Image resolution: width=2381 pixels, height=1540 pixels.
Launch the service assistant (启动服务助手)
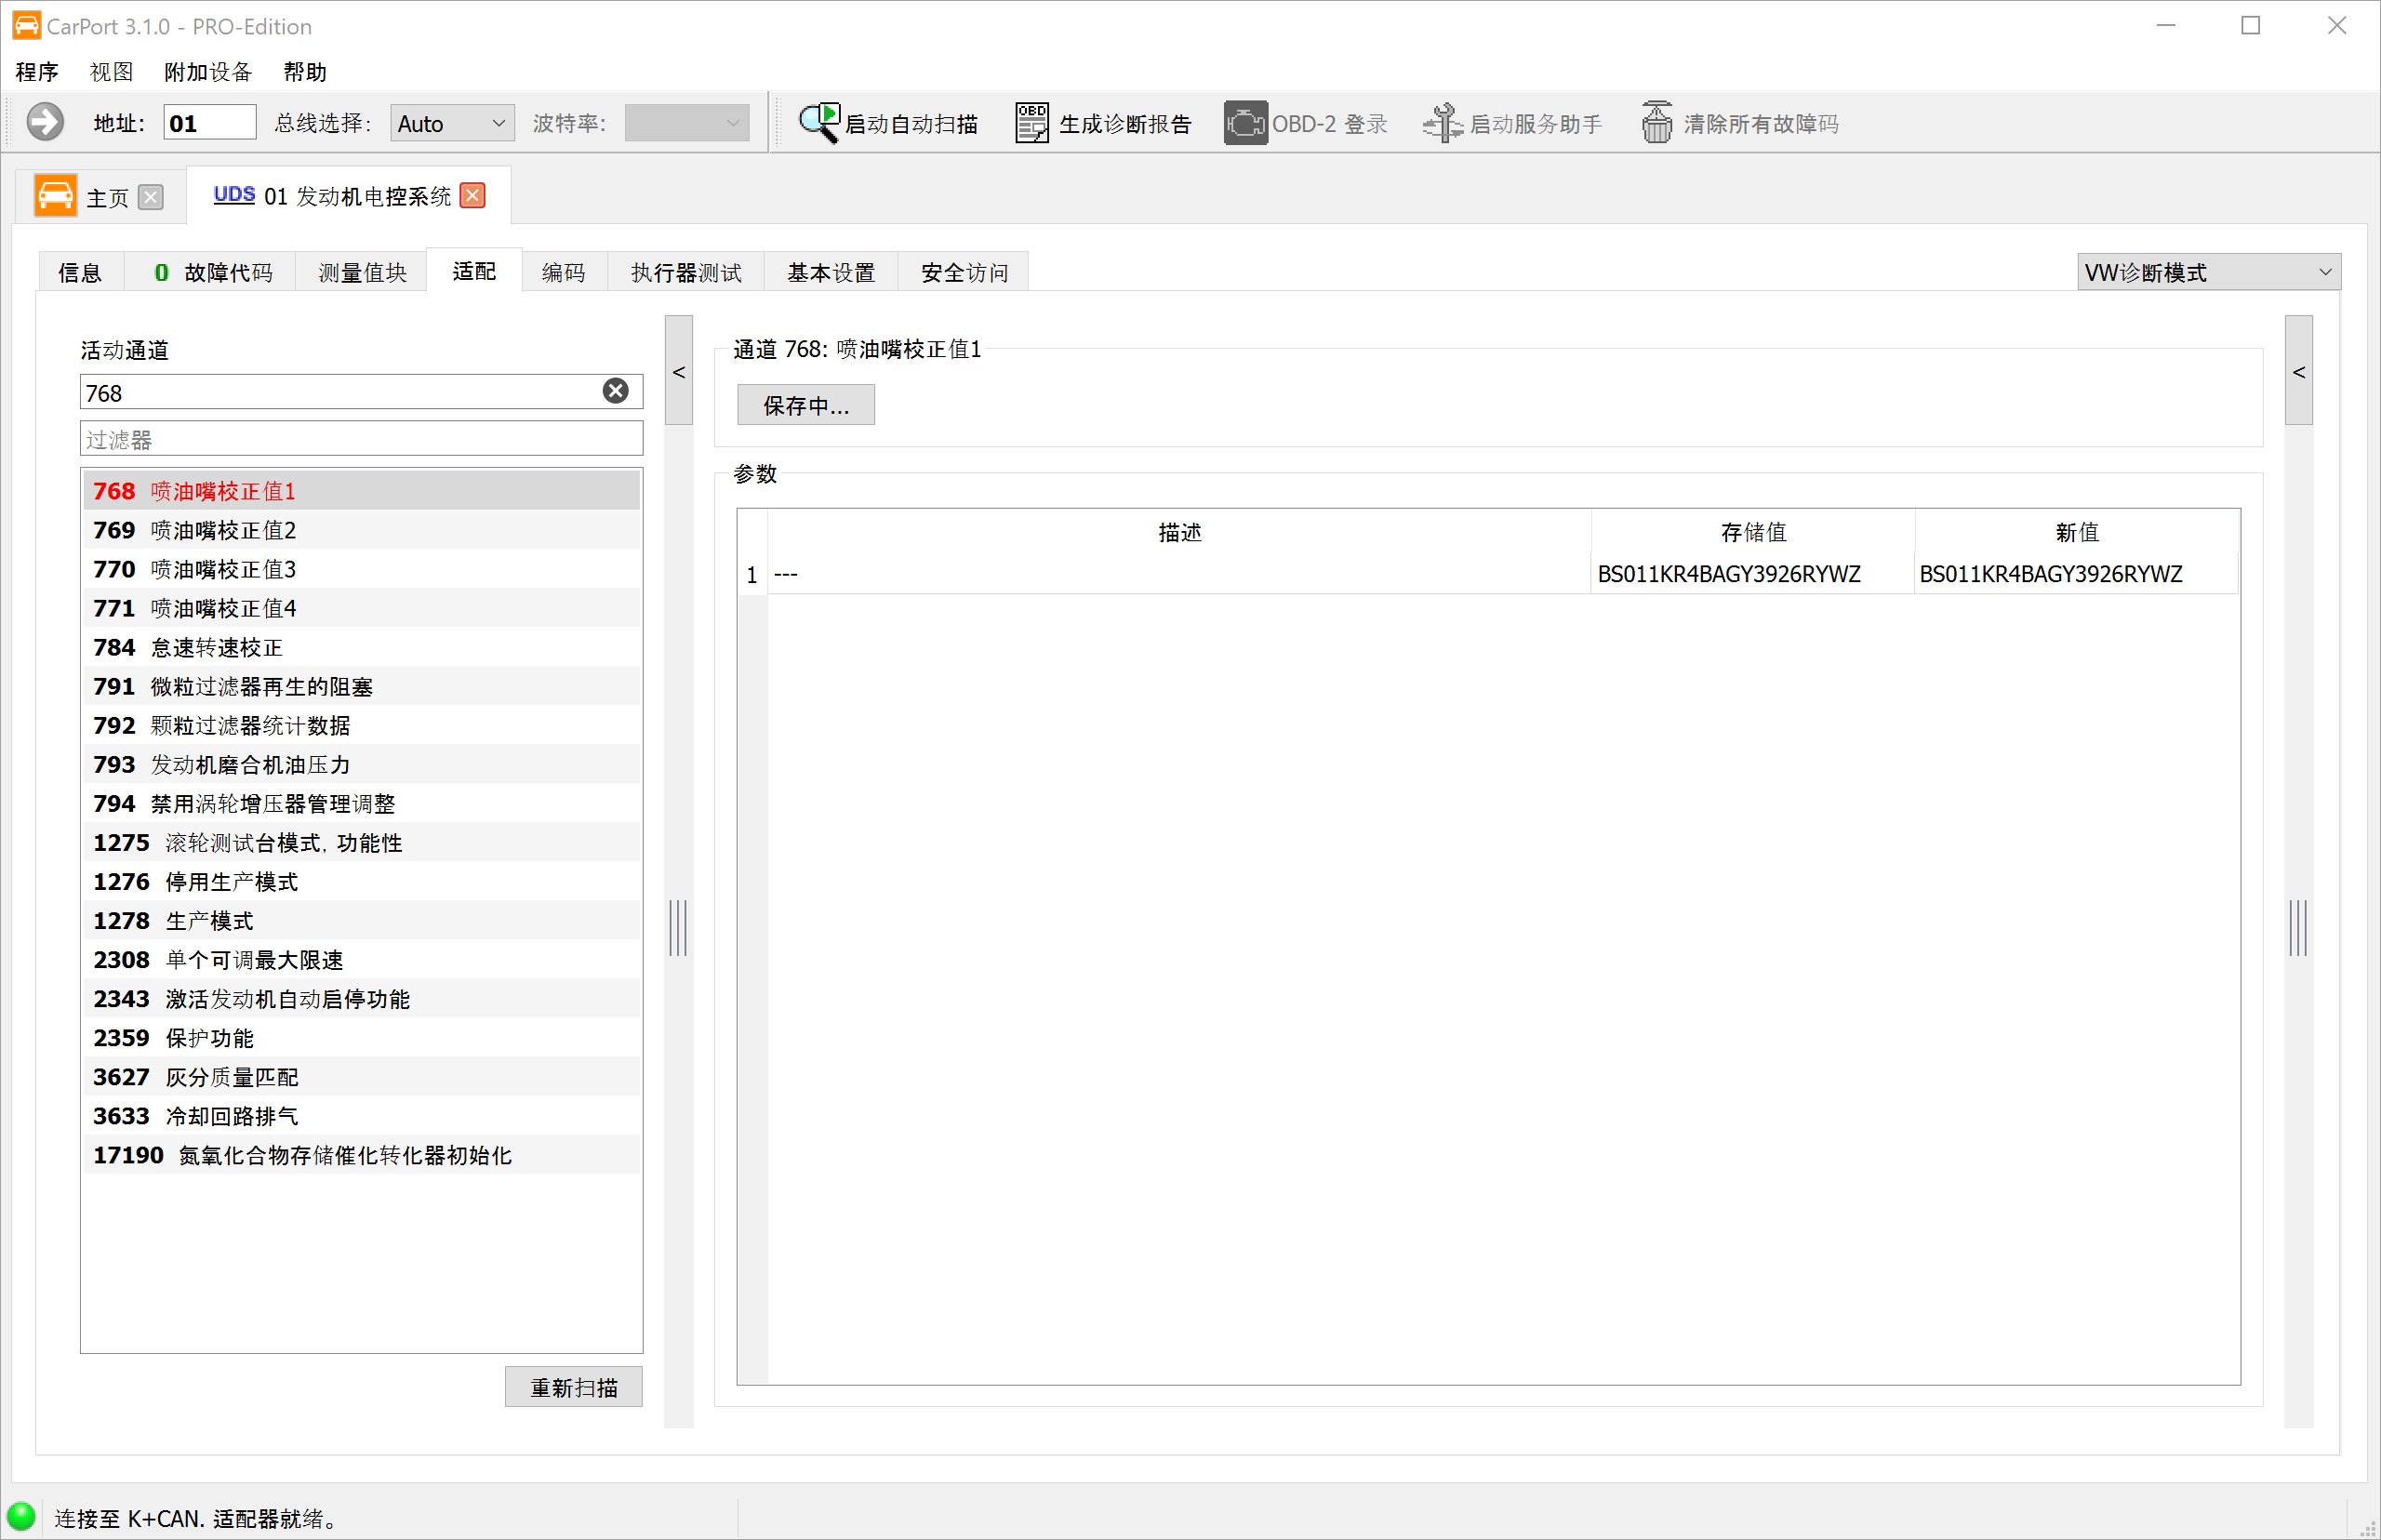[1512, 123]
